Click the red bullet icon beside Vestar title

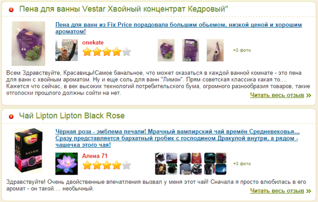(11, 9)
